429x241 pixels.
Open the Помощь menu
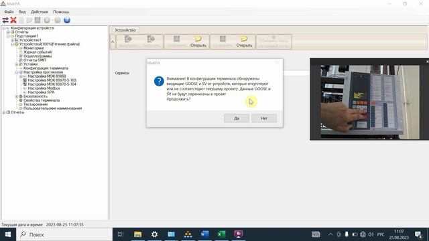[x=61, y=12]
